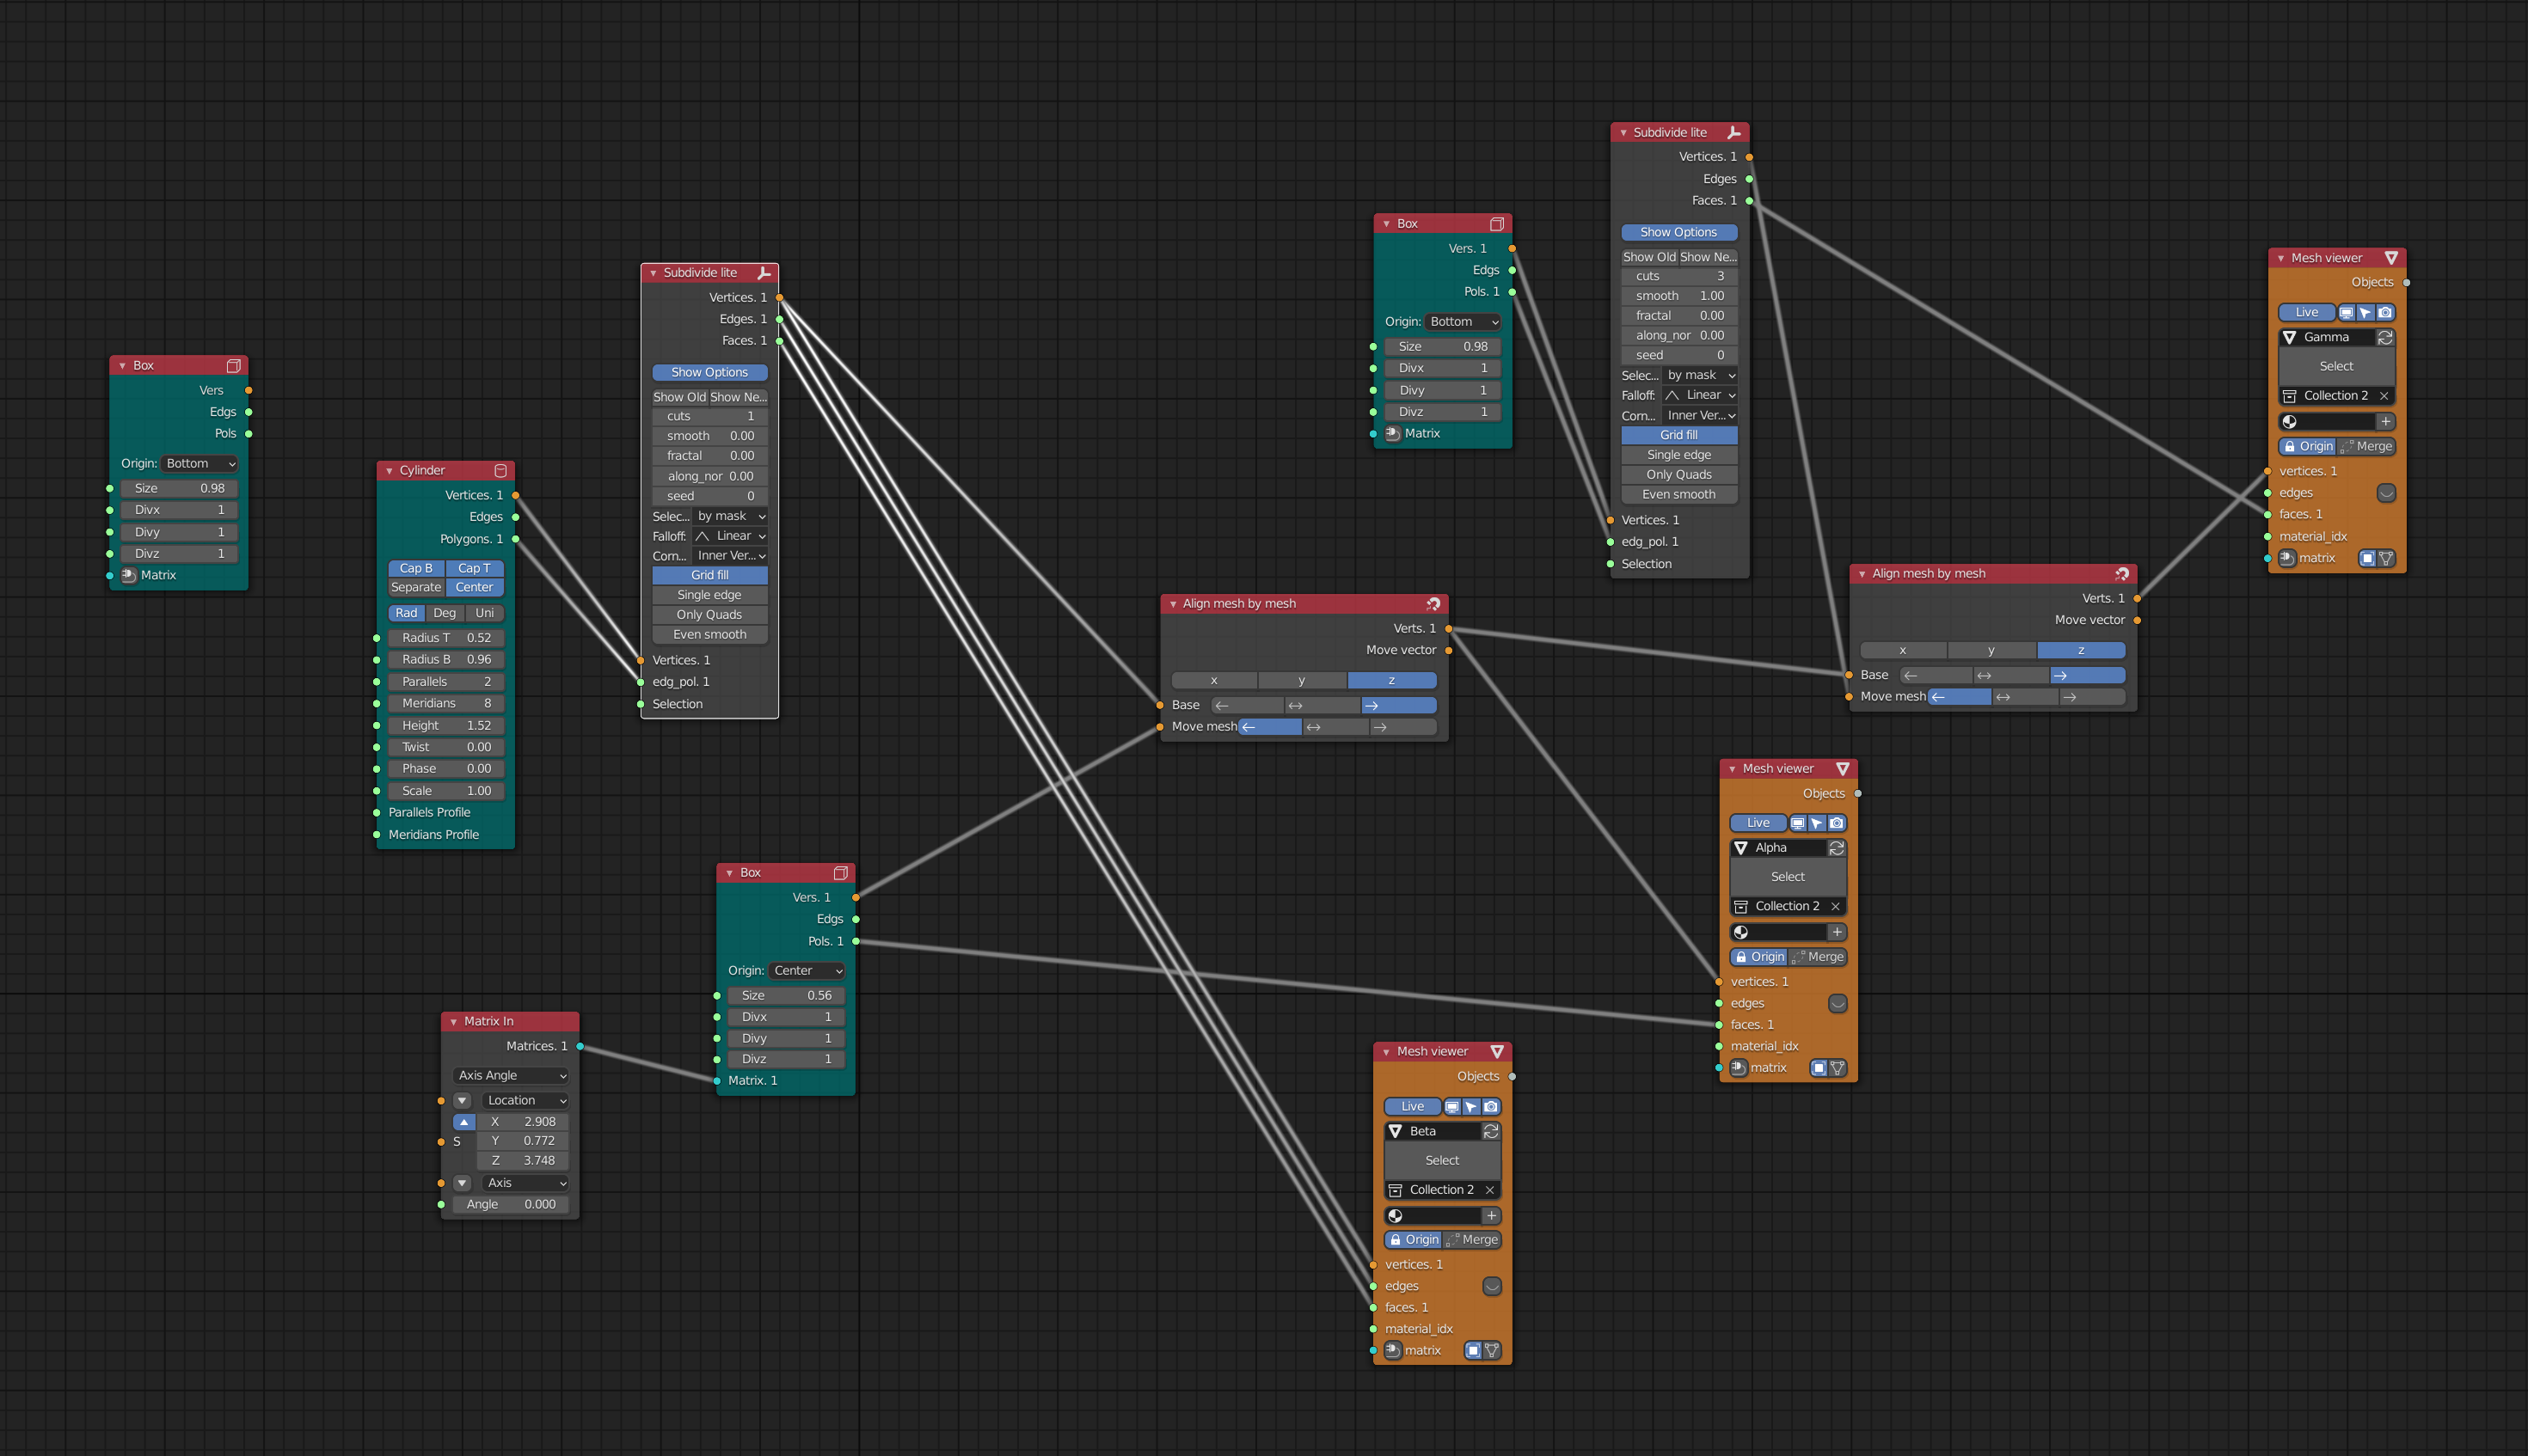2528x1456 pixels.
Task: Click Select on the Gamma Mesh viewer
Action: 2336,366
